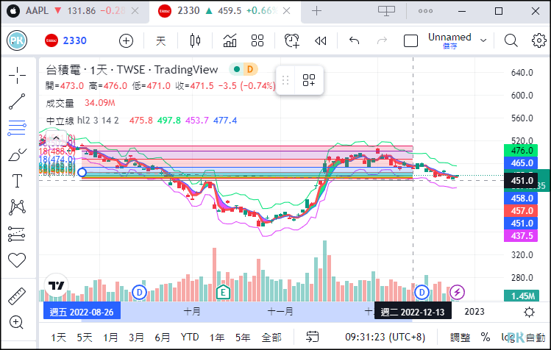Set range to 1年
Image resolution: width=551 pixels, height=350 pixels.
coord(217,337)
